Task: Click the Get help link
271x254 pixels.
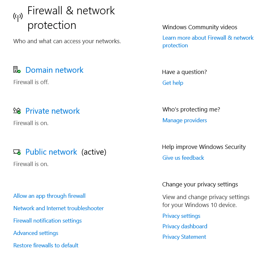Action: click(173, 83)
